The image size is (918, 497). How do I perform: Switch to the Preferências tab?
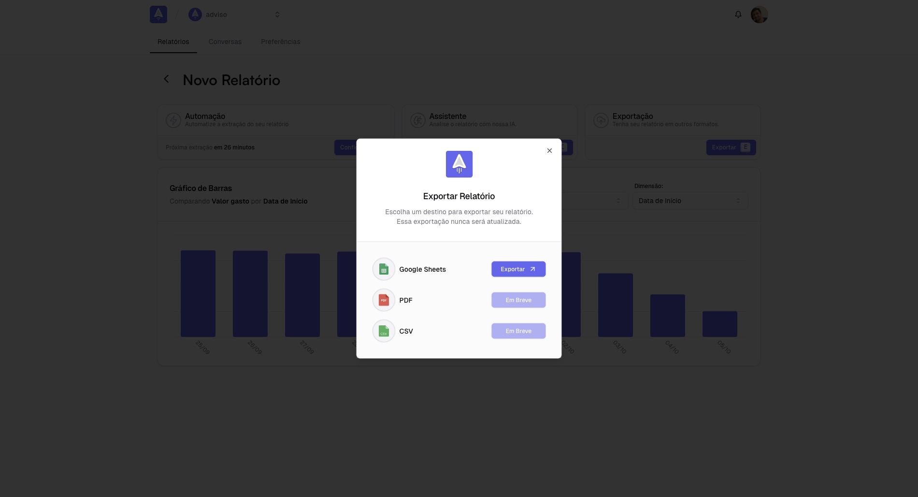click(281, 42)
